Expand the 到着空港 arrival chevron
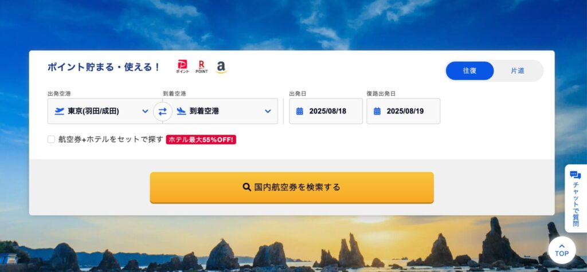Image resolution: width=587 pixels, height=272 pixels. click(x=268, y=111)
